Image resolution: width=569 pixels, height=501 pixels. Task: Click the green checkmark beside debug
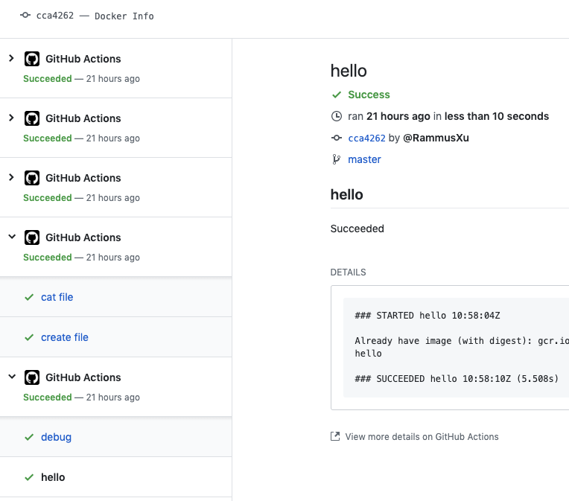point(29,437)
